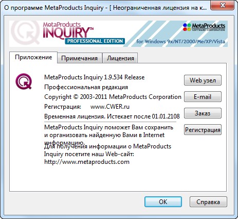Click the MetaProducts INQUIRY banner title
Screen dimensions: 238x219
pos(68,30)
